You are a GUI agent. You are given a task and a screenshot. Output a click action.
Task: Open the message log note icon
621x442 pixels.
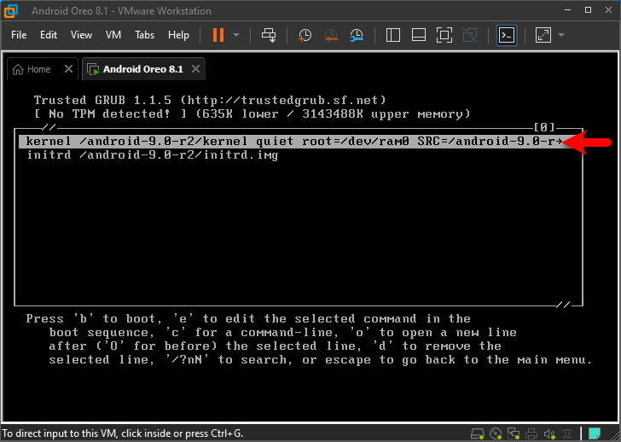pyautogui.click(x=595, y=433)
